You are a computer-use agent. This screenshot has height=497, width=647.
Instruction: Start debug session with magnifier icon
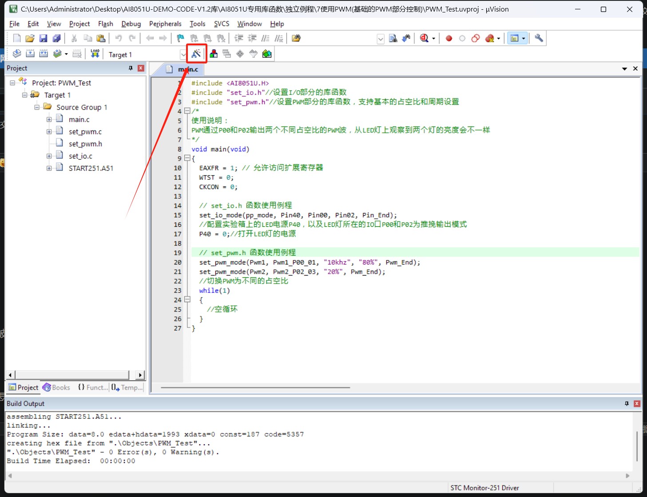point(425,39)
